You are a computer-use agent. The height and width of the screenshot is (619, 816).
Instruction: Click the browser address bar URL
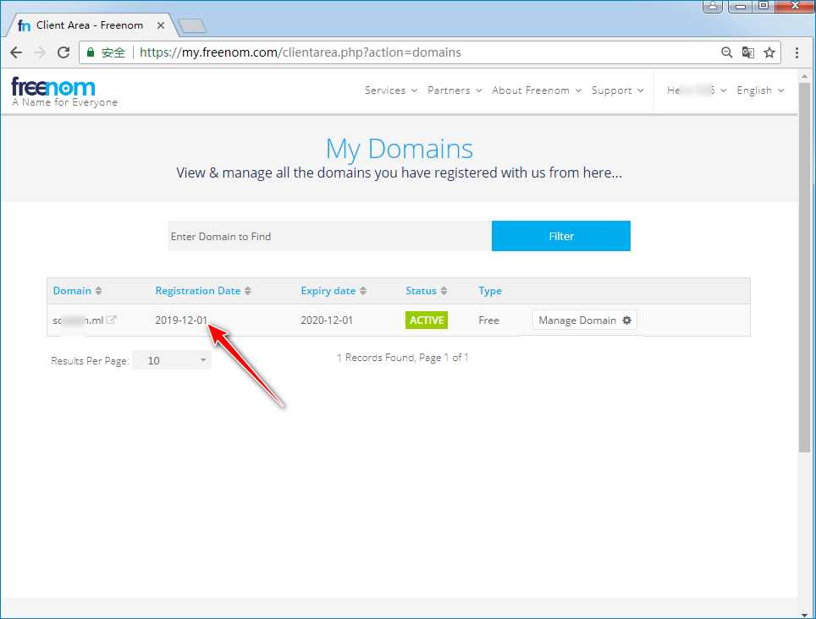pyautogui.click(x=300, y=52)
